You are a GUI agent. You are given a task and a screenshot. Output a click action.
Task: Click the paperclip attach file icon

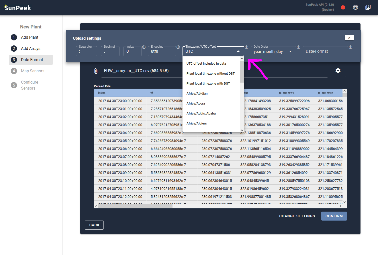[x=96, y=71]
